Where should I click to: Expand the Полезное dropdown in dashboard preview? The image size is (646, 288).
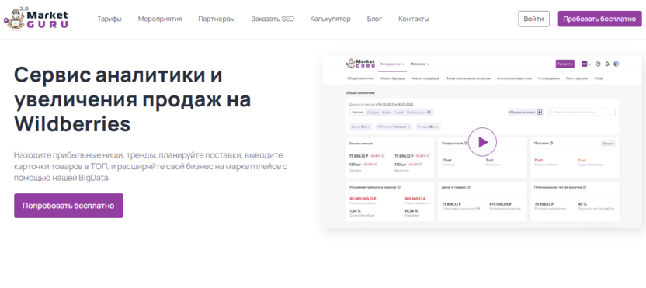click(420, 64)
